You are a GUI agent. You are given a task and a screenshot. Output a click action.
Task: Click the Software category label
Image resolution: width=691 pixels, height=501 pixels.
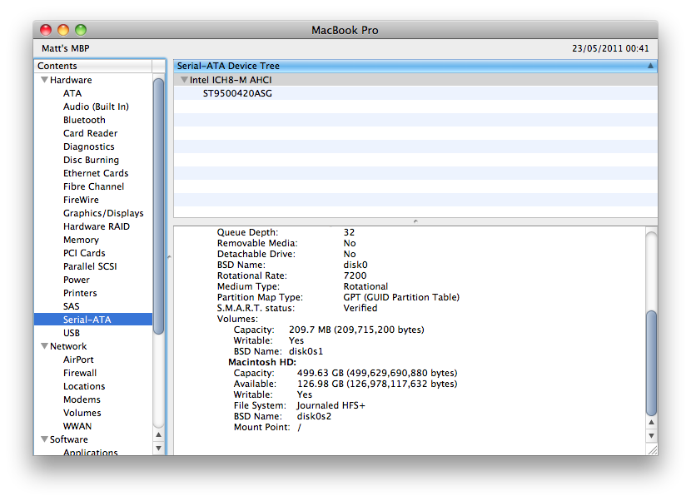tap(69, 439)
